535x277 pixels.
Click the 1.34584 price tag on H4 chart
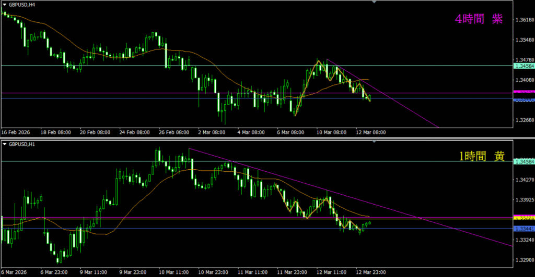click(524, 66)
